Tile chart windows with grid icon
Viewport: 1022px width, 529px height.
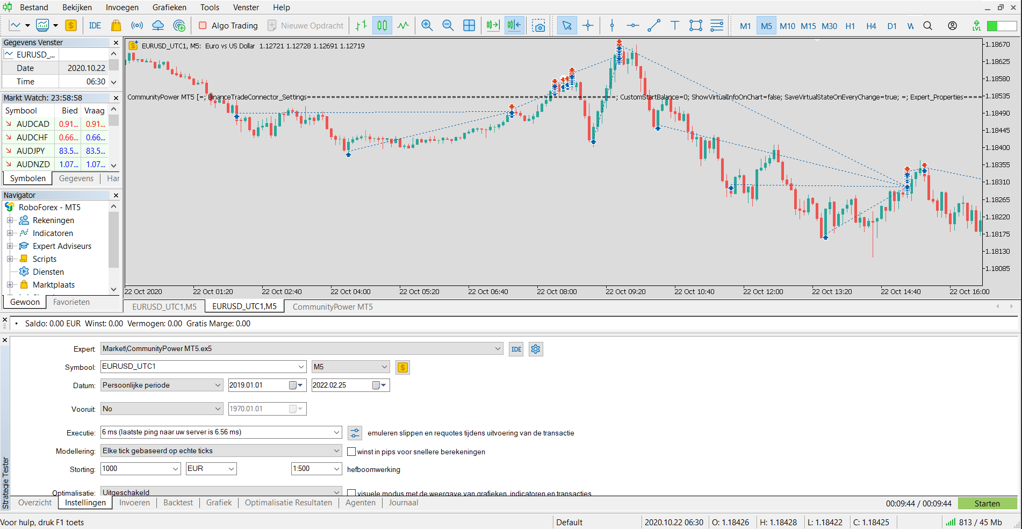click(469, 25)
